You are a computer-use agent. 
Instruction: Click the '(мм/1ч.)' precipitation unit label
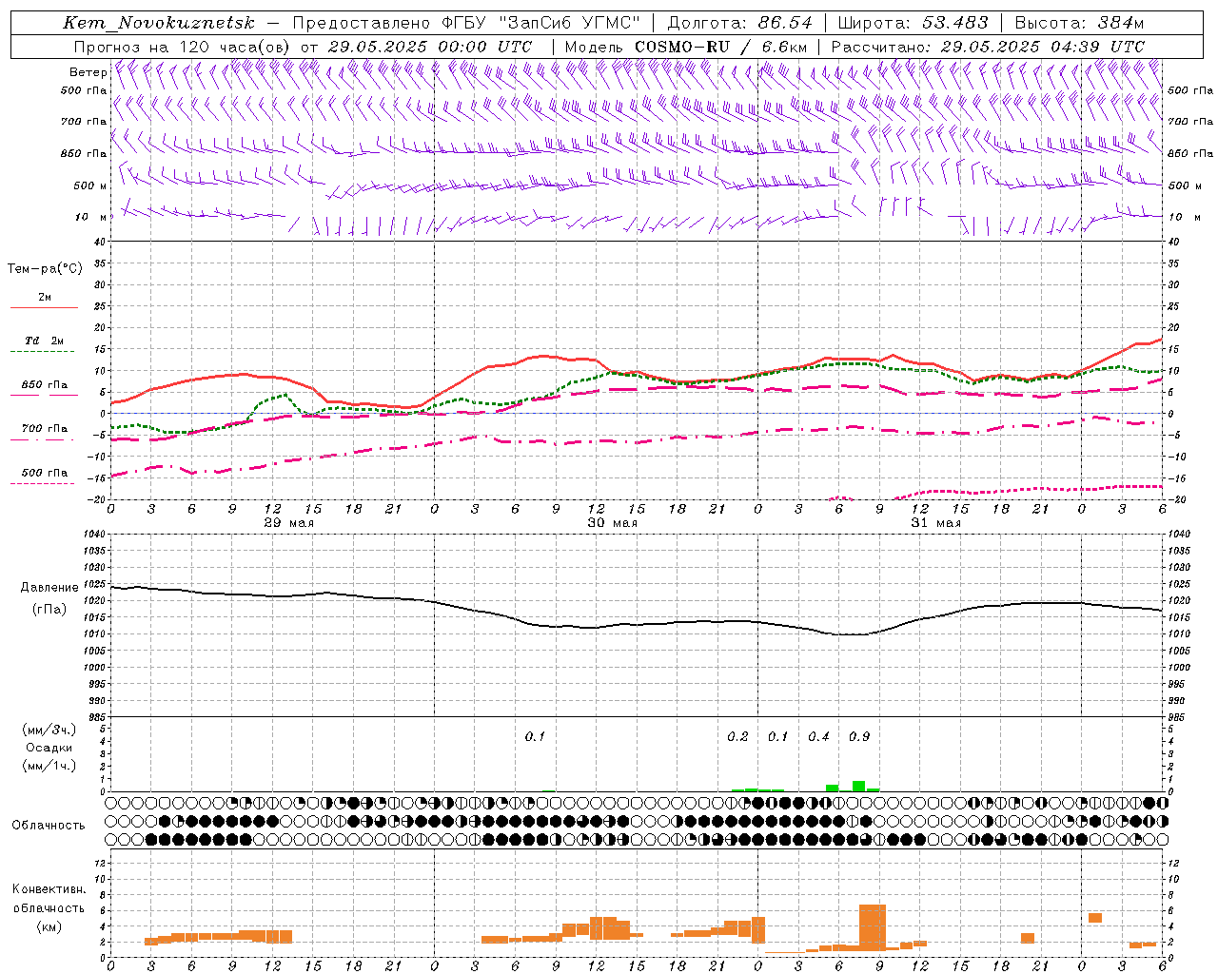pyautogui.click(x=49, y=766)
